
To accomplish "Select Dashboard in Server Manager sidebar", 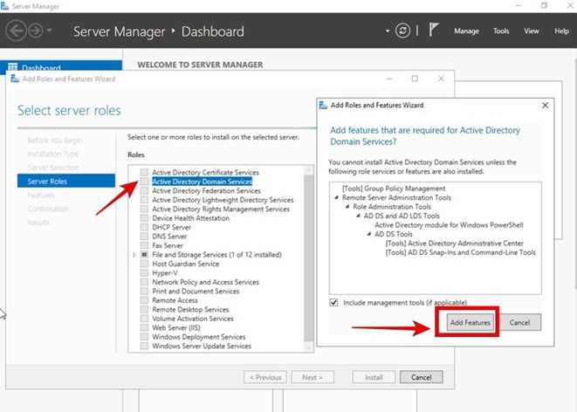I will [61, 66].
